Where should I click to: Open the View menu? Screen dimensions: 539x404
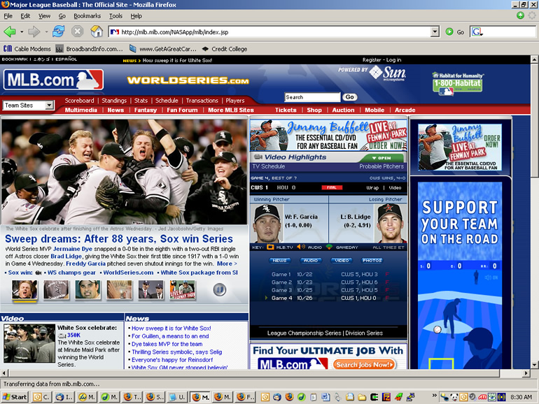click(x=44, y=16)
